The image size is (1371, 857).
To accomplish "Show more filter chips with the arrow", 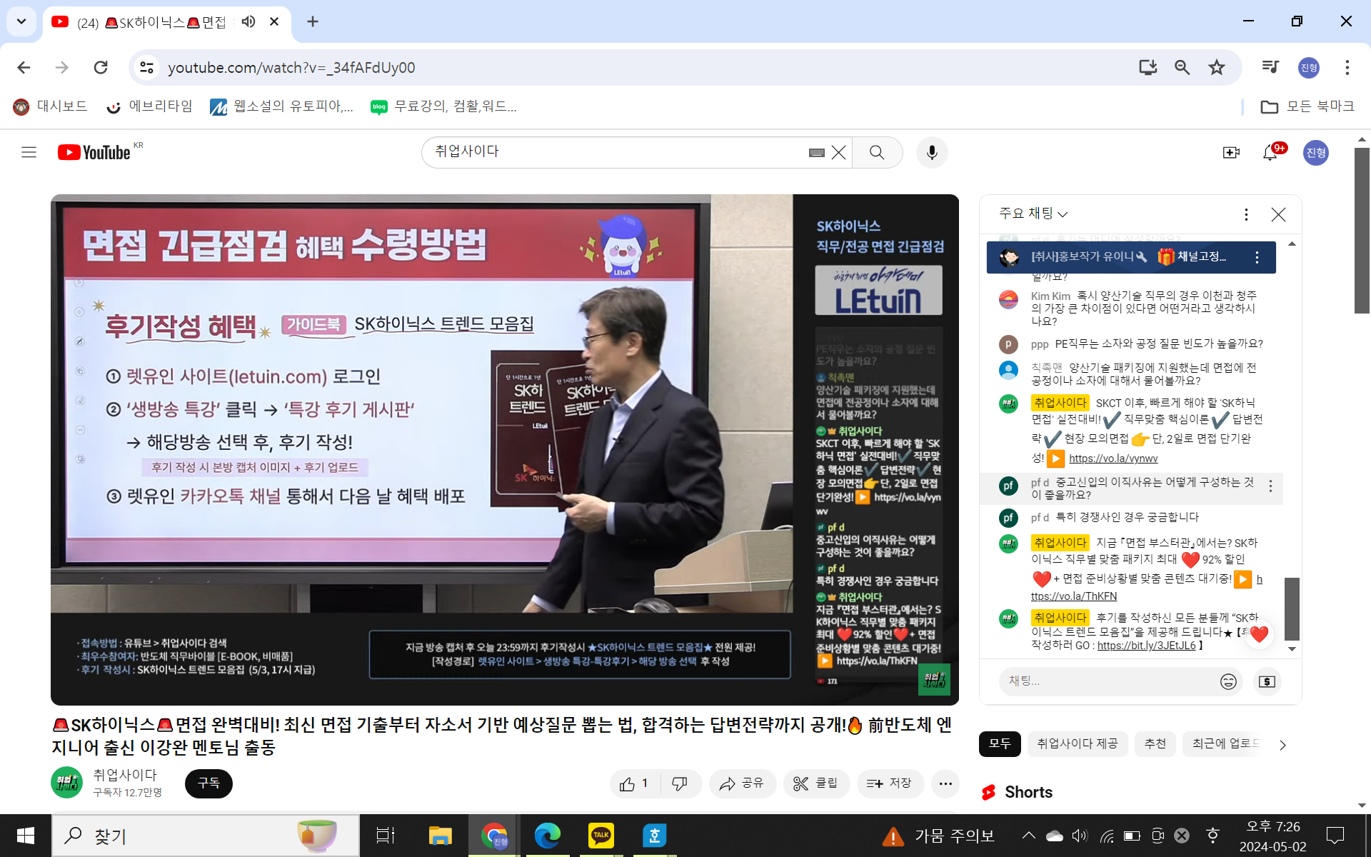I will coord(1282,745).
